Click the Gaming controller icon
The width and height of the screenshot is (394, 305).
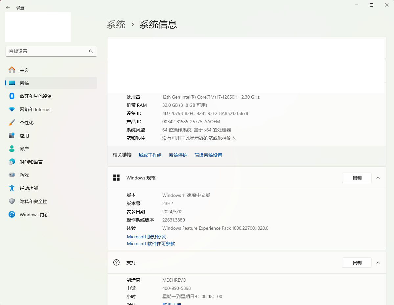coord(12,175)
